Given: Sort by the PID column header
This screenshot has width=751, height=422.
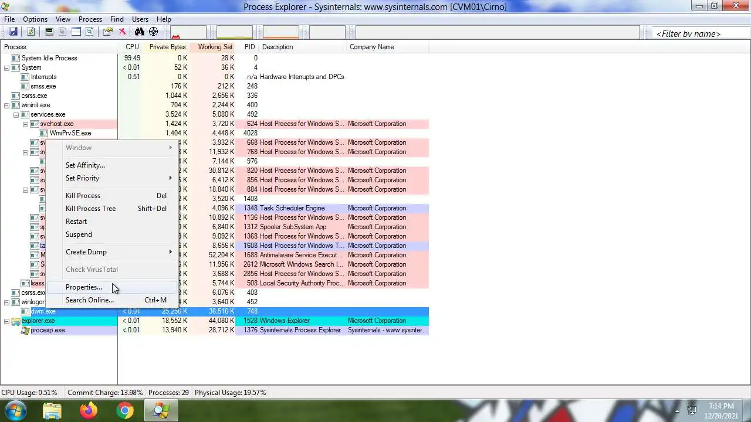Looking at the screenshot, I should (248, 47).
